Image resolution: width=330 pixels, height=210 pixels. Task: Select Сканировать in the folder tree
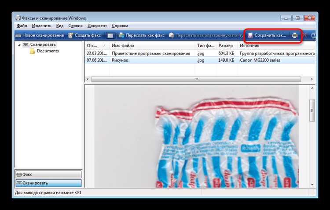(43, 44)
